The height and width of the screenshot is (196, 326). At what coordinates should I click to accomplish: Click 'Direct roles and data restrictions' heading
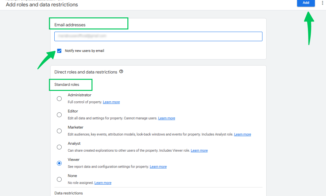pyautogui.click(x=86, y=72)
